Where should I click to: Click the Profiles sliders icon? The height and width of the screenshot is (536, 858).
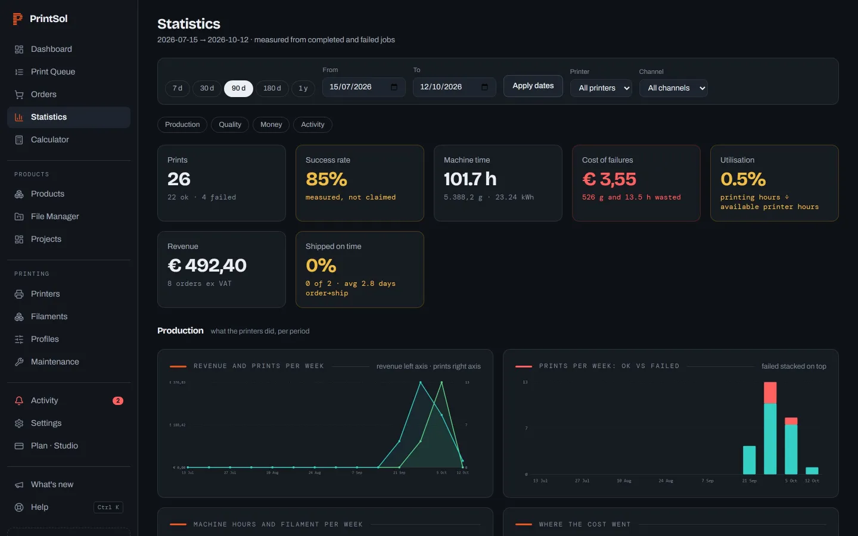[19, 339]
